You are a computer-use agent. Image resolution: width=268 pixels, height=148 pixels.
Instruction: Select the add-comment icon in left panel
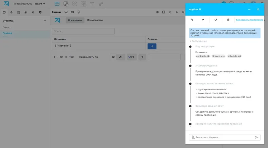click(40, 12)
